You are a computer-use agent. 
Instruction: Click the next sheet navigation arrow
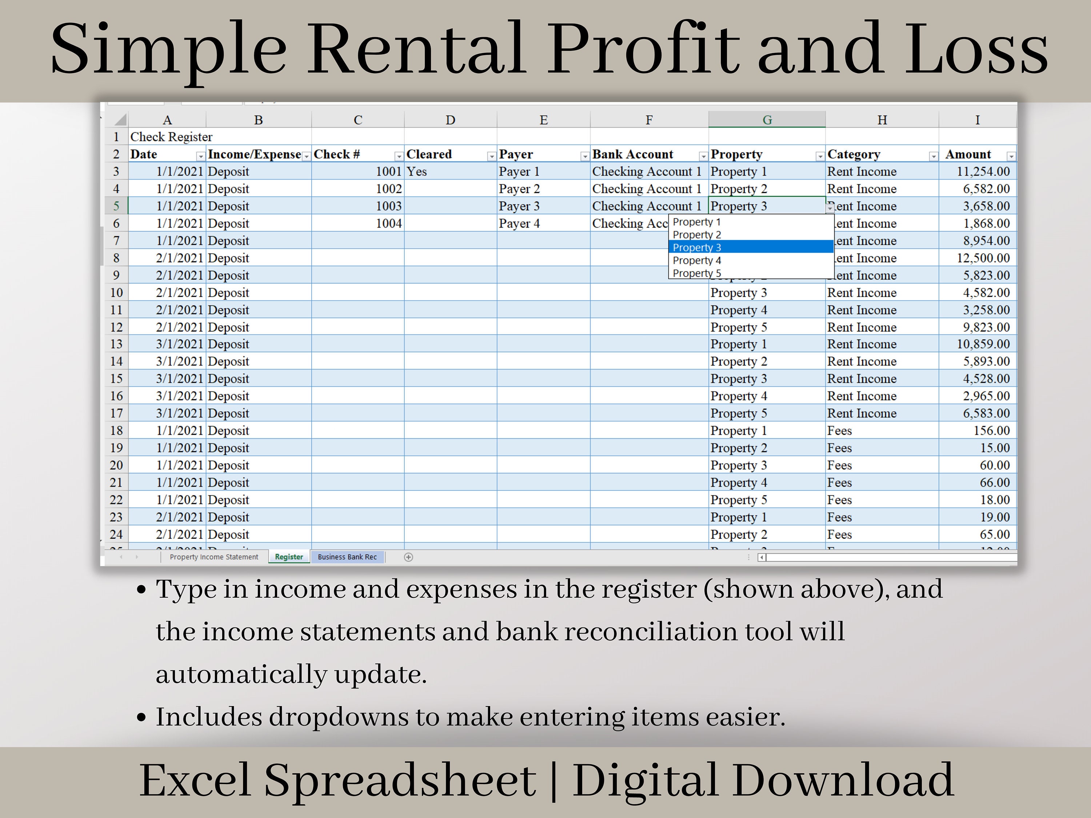pyautogui.click(x=137, y=557)
